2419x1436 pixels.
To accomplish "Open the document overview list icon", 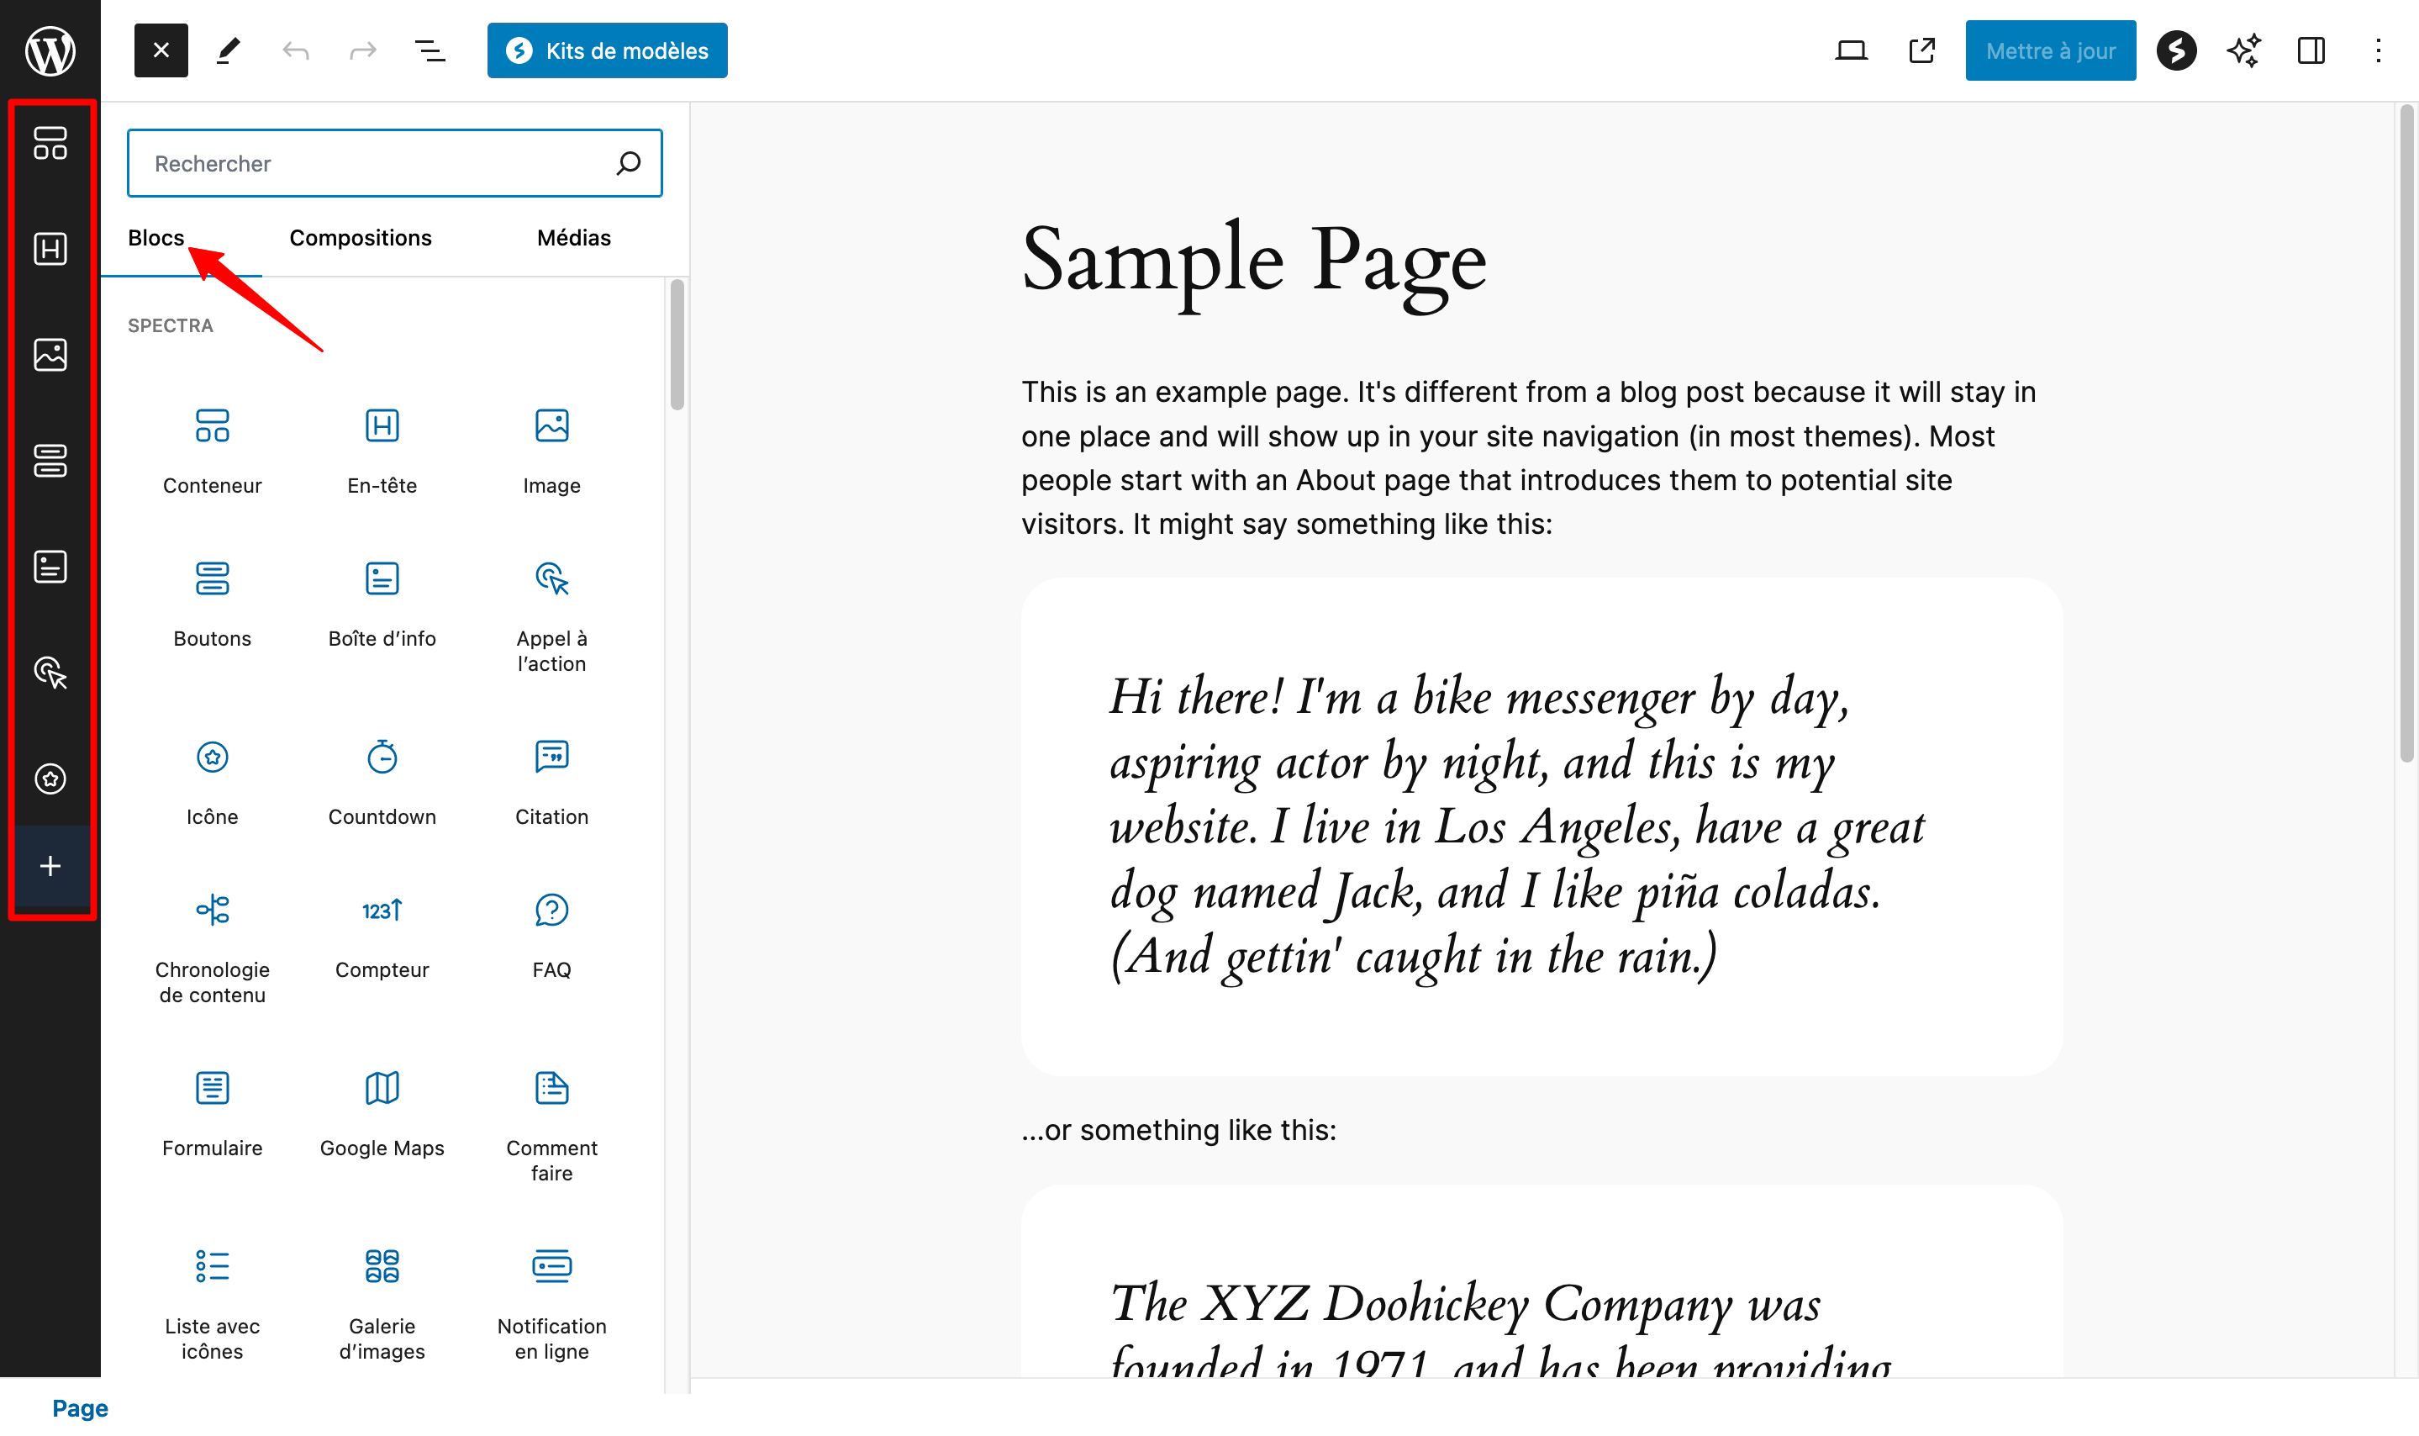I will pos(430,50).
